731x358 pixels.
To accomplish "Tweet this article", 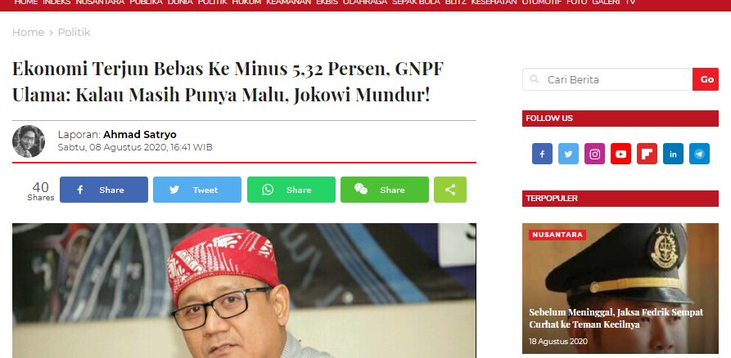I will [197, 190].
